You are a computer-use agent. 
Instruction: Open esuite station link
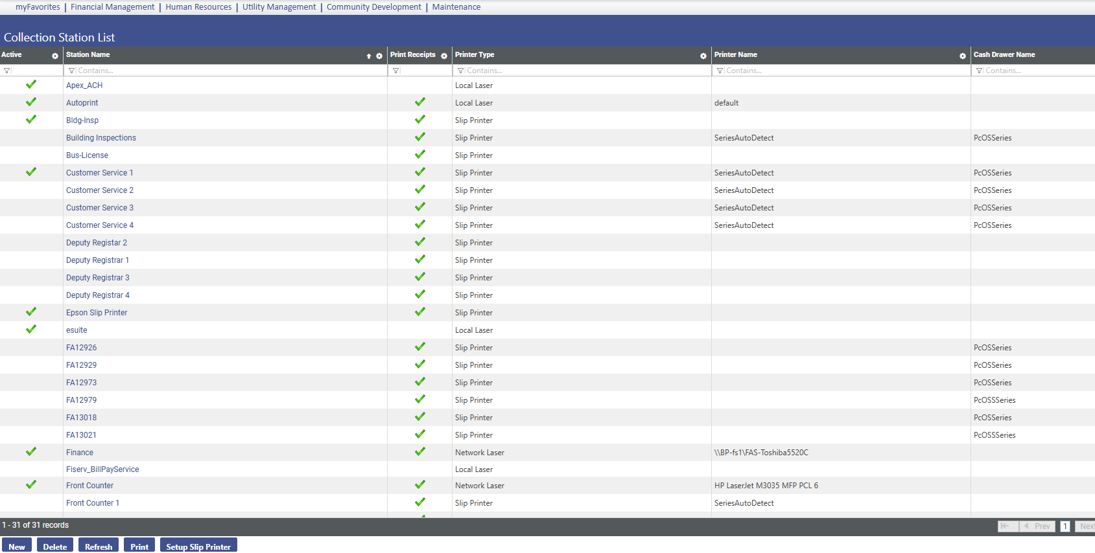pyautogui.click(x=77, y=330)
